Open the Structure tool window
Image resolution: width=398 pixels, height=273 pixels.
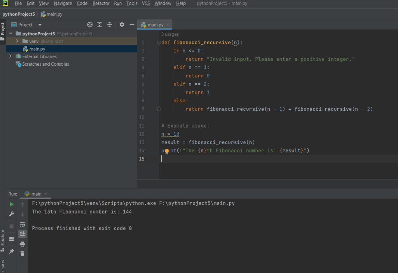[3, 238]
